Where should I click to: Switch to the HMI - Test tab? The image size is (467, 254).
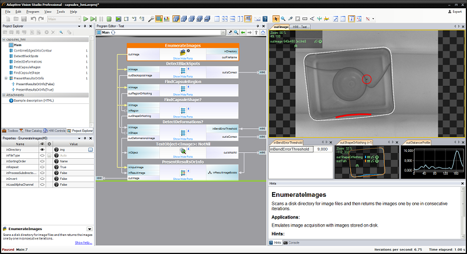tap(301, 27)
